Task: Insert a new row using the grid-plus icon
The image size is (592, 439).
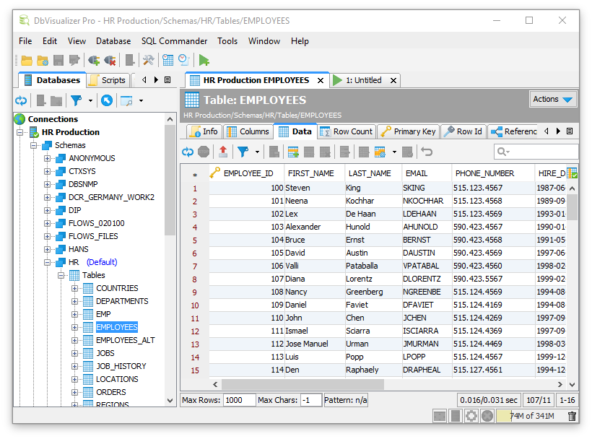Action: click(295, 152)
